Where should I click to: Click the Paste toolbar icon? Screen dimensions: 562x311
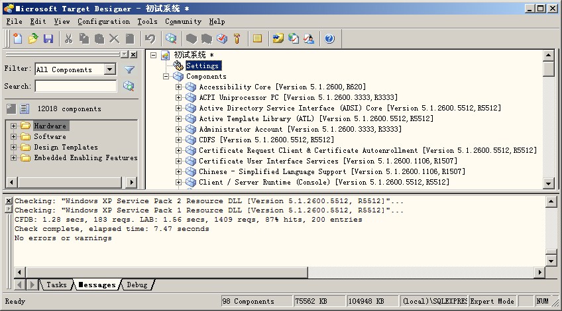pos(99,38)
